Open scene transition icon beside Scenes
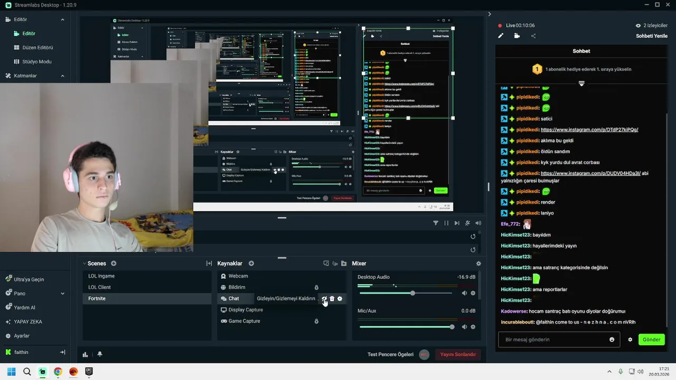The image size is (676, 380). pos(209,263)
